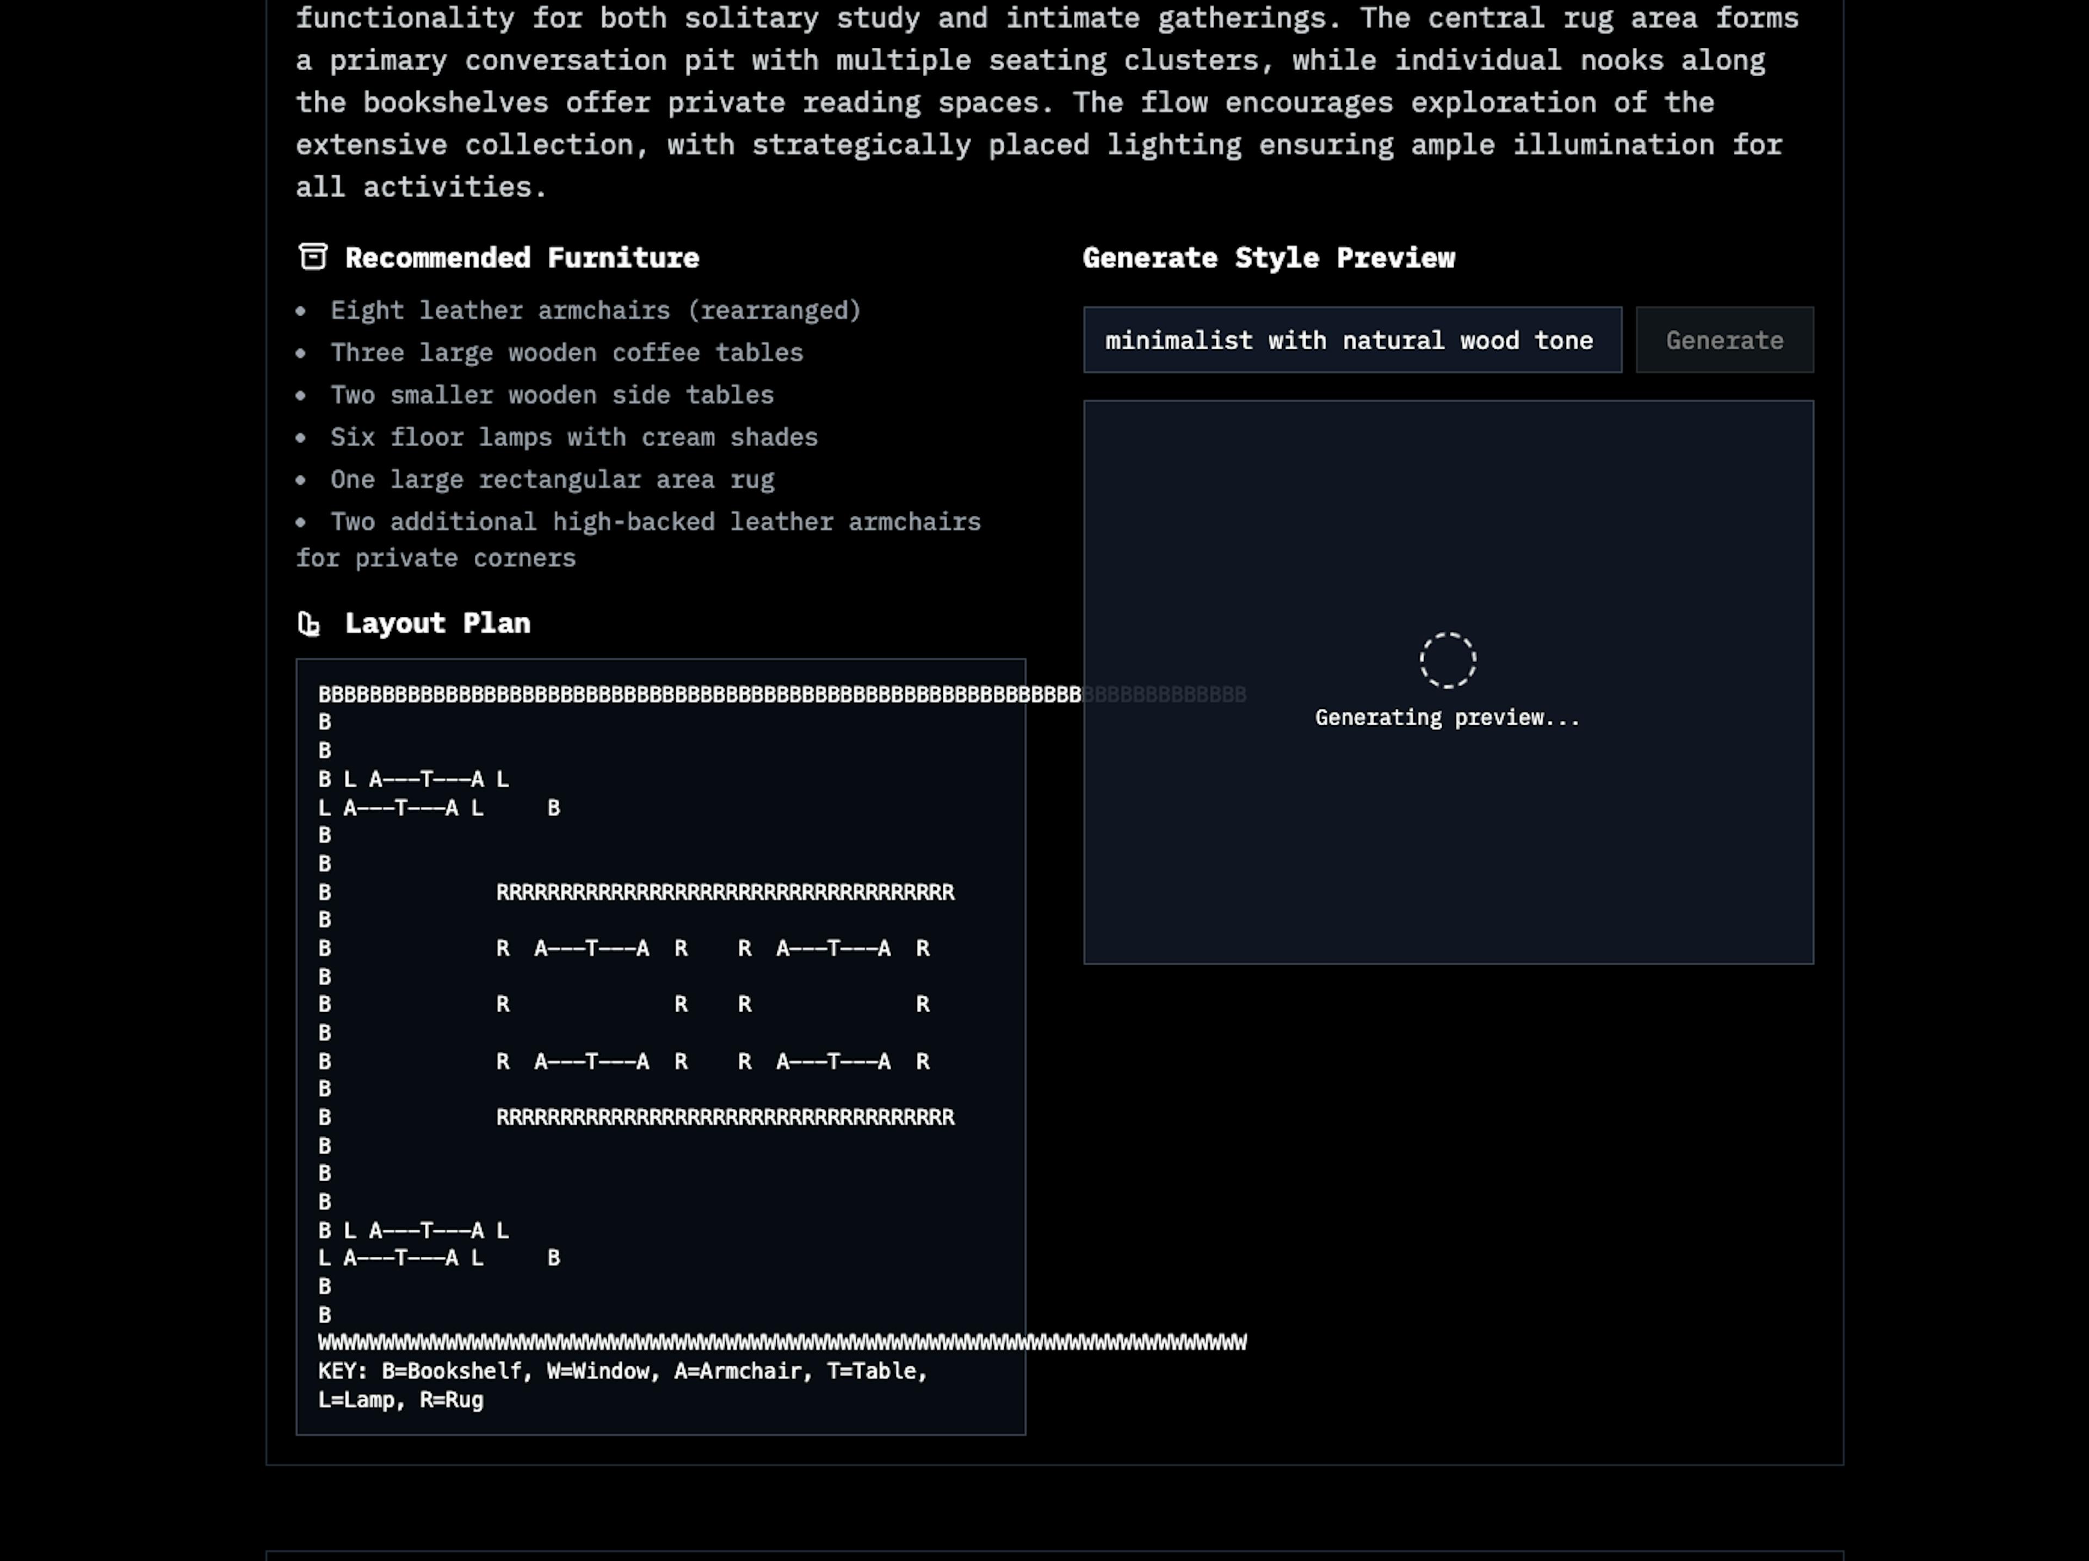Select 'Eight leather armchairs (rearranged)' list item
The width and height of the screenshot is (2089, 1561).
point(595,311)
